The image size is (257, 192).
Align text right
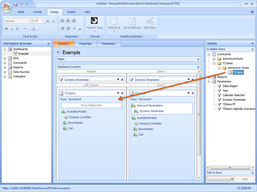point(74,21)
